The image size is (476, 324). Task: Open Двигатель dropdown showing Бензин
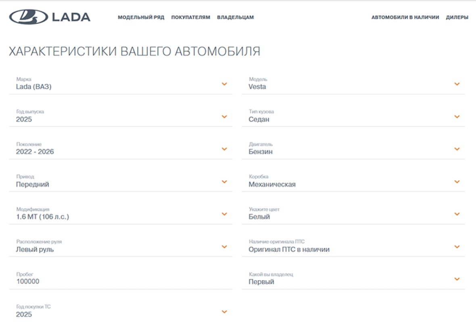click(x=353, y=149)
